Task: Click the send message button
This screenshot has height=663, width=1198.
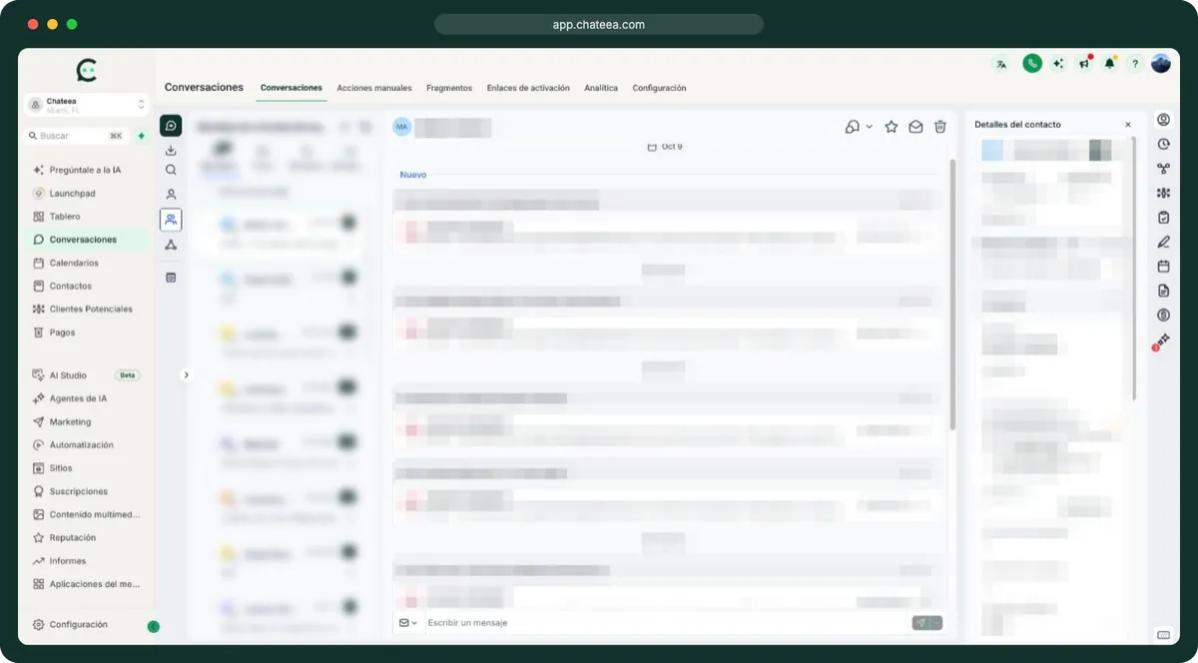Action: tap(920, 623)
